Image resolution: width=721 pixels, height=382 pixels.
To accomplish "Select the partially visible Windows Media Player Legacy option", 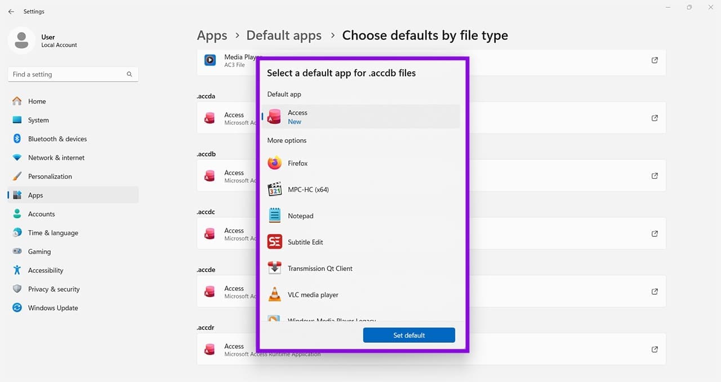I will (x=360, y=318).
